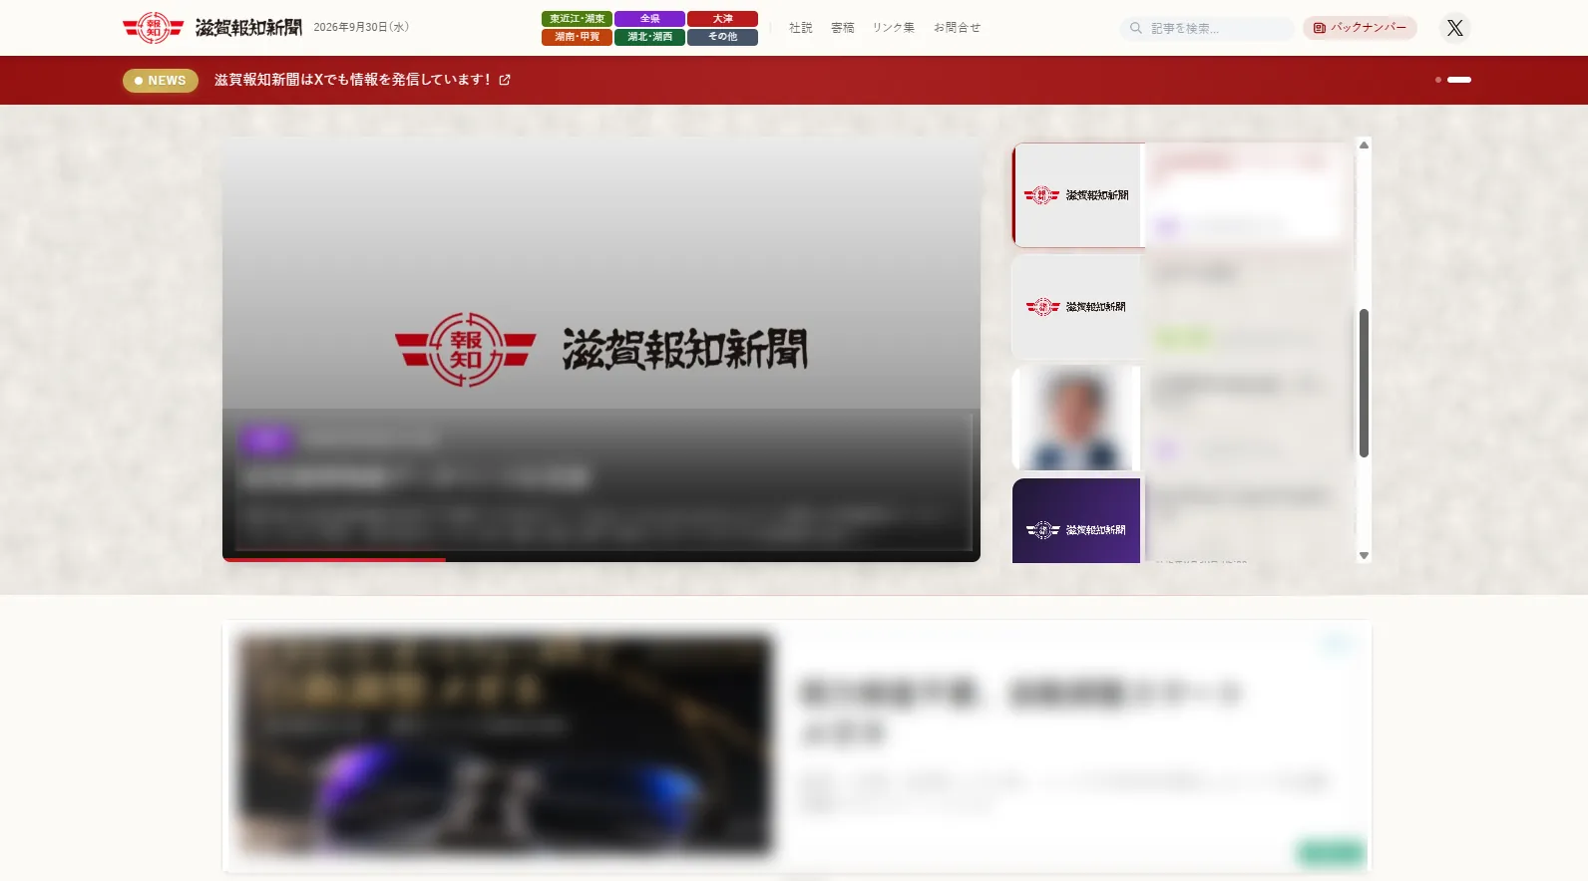
Task: Open the リンク集 menu item
Action: [893, 28]
